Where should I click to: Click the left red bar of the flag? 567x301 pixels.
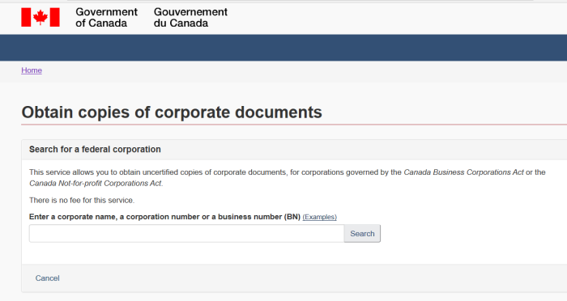(x=26, y=17)
